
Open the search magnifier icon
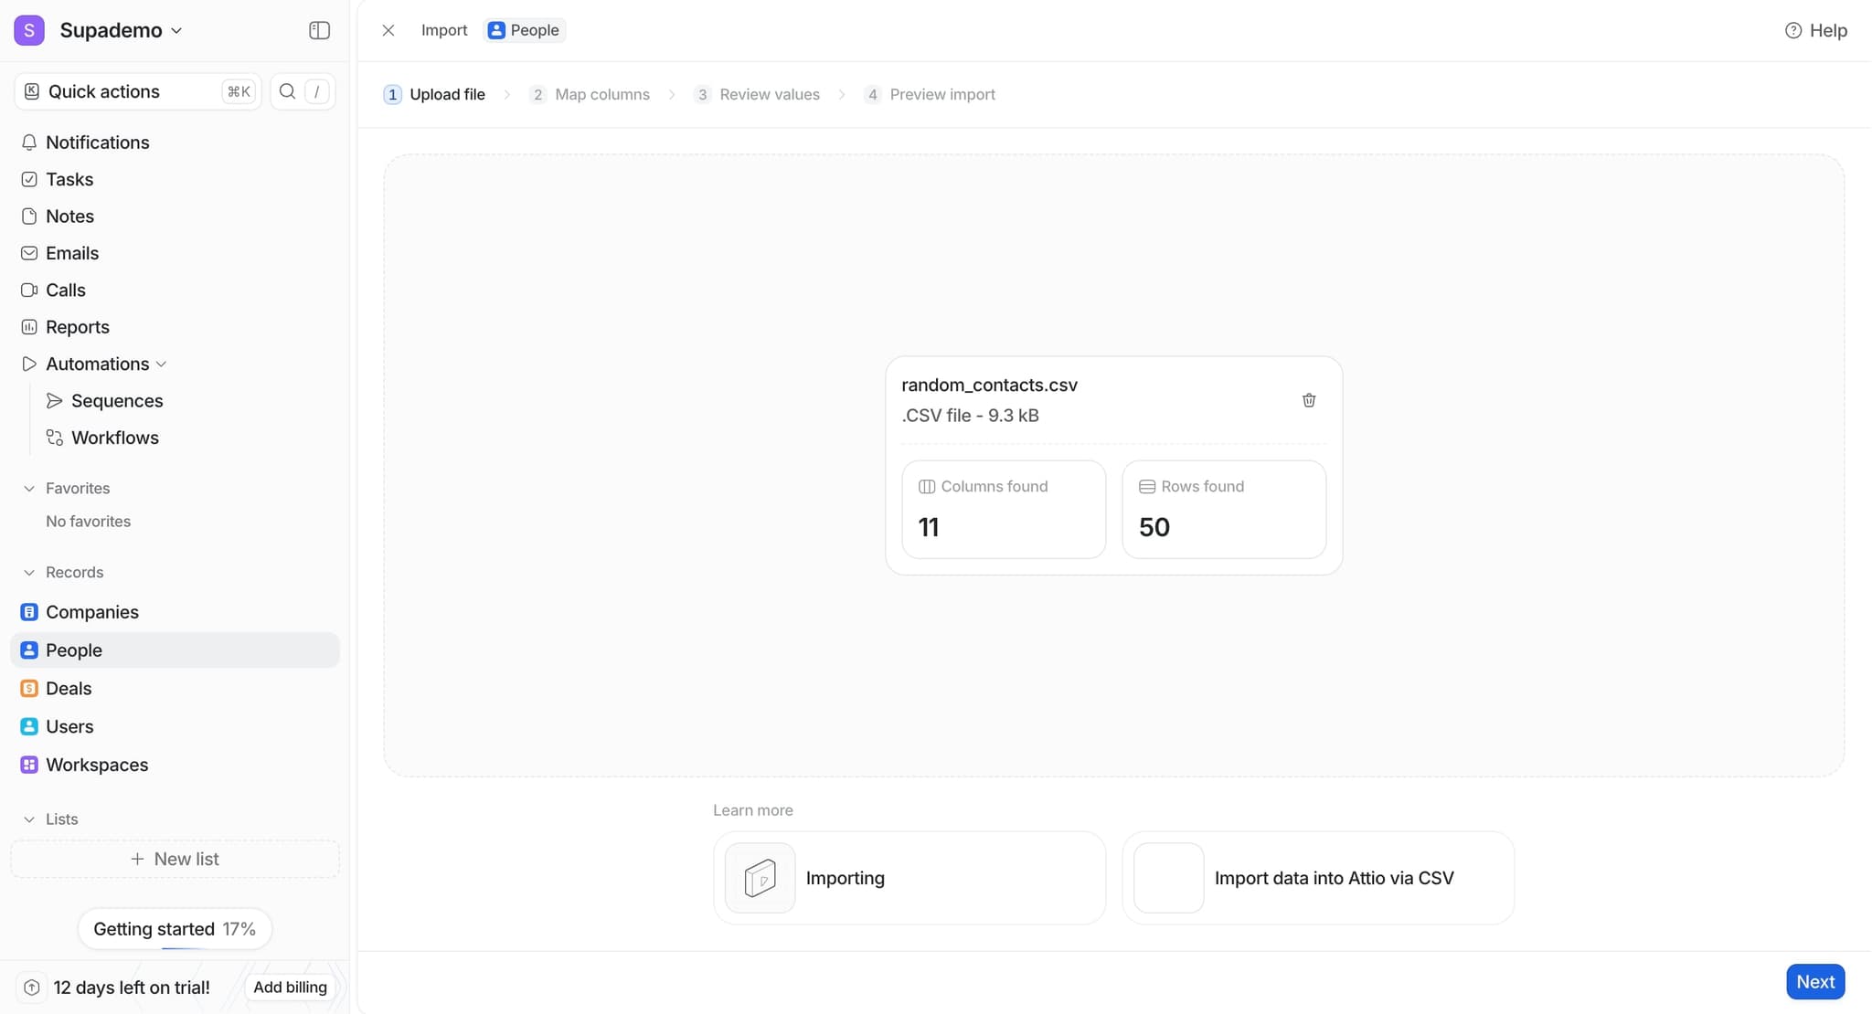pyautogui.click(x=287, y=90)
